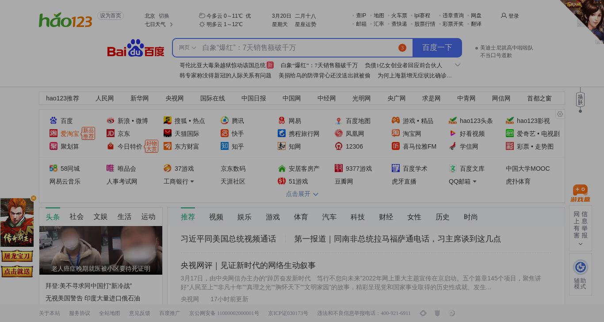
Task: Open the Ximalaya FM icon
Action: click(396, 146)
